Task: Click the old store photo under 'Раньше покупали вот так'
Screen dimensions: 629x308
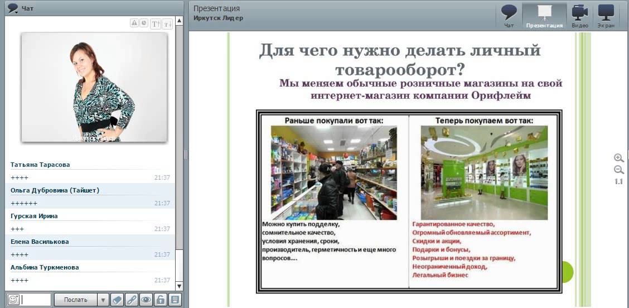Action: pyautogui.click(x=334, y=172)
